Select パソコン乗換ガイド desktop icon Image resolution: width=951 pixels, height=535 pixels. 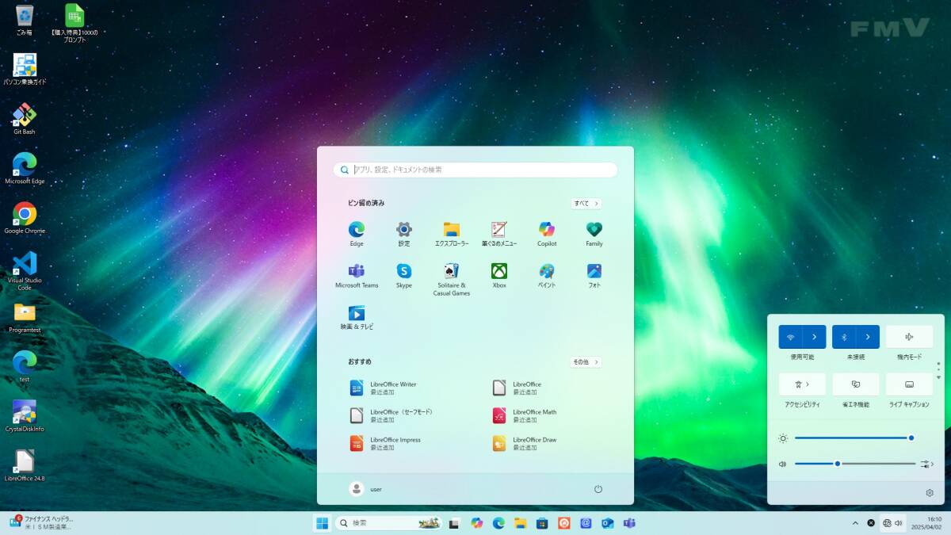(25, 70)
